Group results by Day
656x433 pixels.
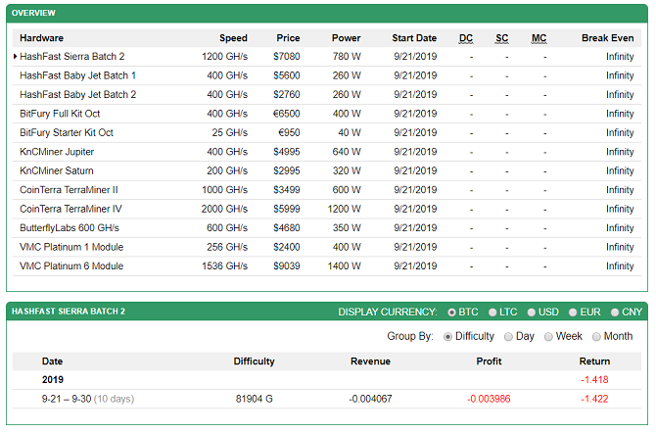508,337
